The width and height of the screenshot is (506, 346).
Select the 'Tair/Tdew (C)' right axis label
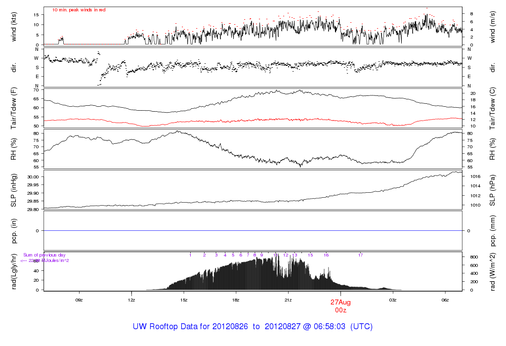click(x=492, y=108)
